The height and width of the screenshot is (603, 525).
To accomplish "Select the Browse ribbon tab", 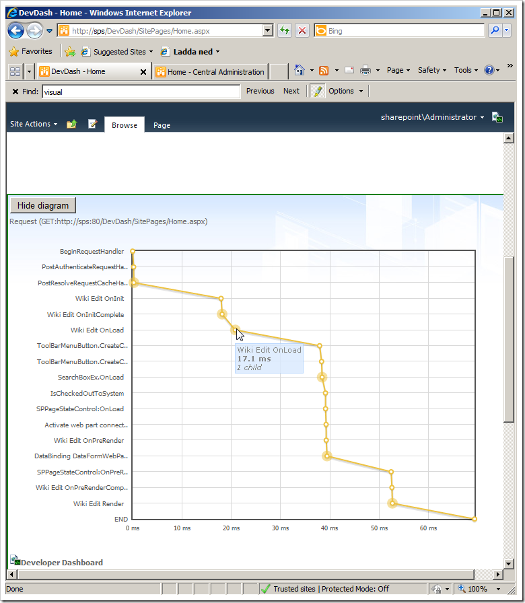I will (x=125, y=125).
